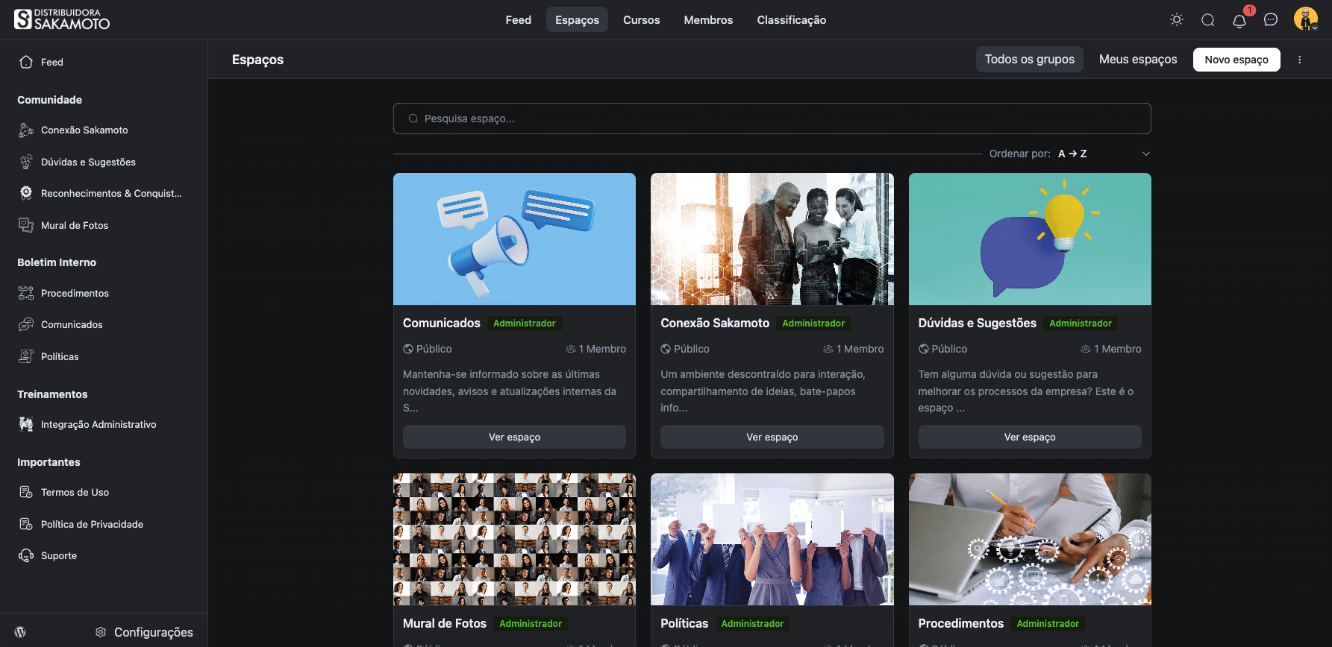Go to the Membros tab
Image resolution: width=1332 pixels, height=647 pixels.
tap(708, 20)
